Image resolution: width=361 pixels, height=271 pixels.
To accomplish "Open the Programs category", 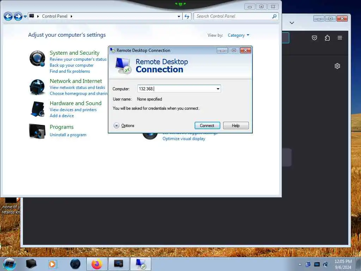I will pos(62,127).
